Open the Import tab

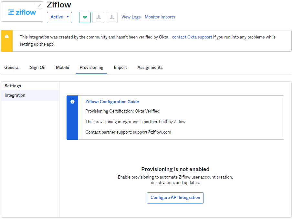pyautogui.click(x=120, y=68)
